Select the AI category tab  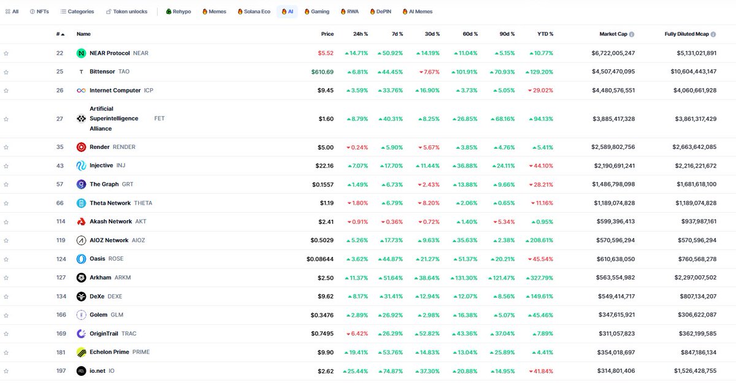click(x=287, y=12)
